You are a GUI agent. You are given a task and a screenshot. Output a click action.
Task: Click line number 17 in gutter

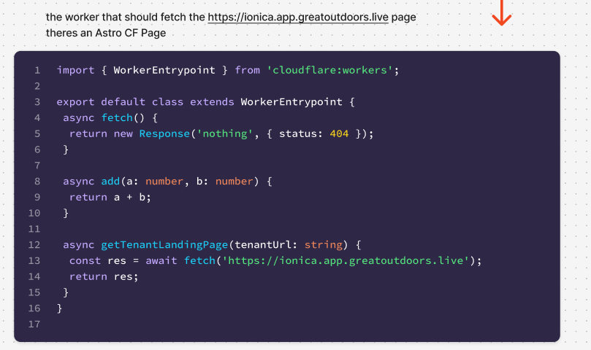tap(34, 324)
